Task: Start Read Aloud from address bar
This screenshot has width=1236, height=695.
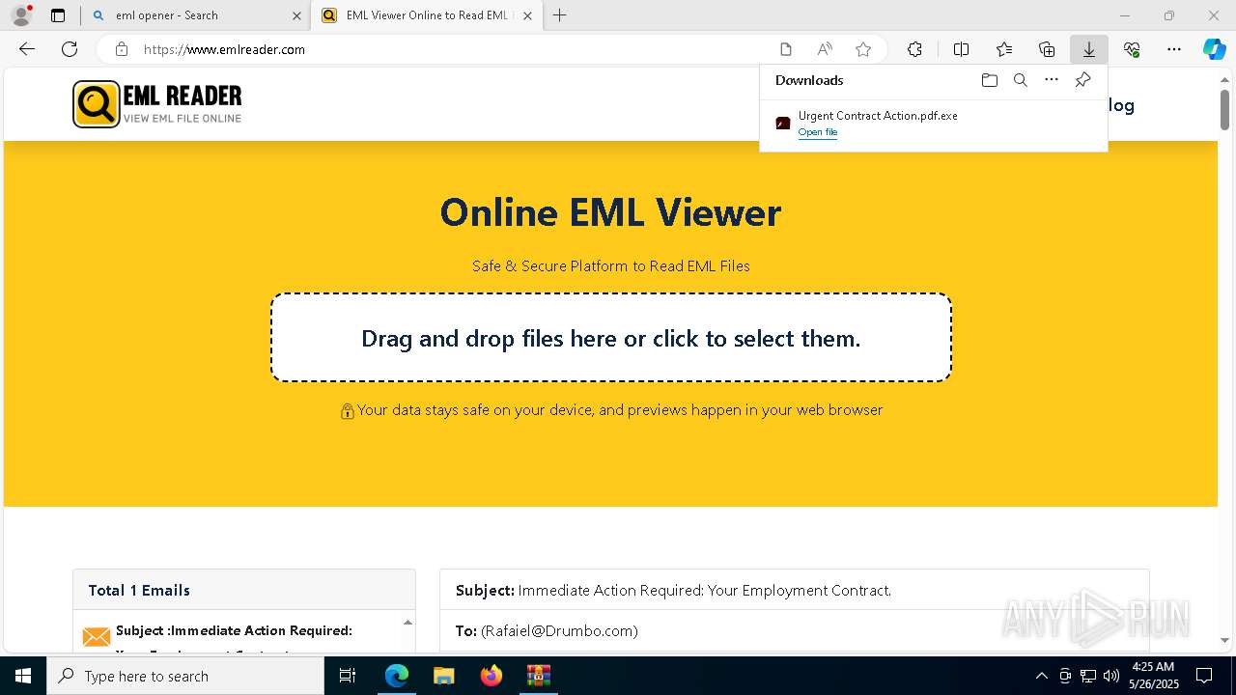Action: pos(825,49)
